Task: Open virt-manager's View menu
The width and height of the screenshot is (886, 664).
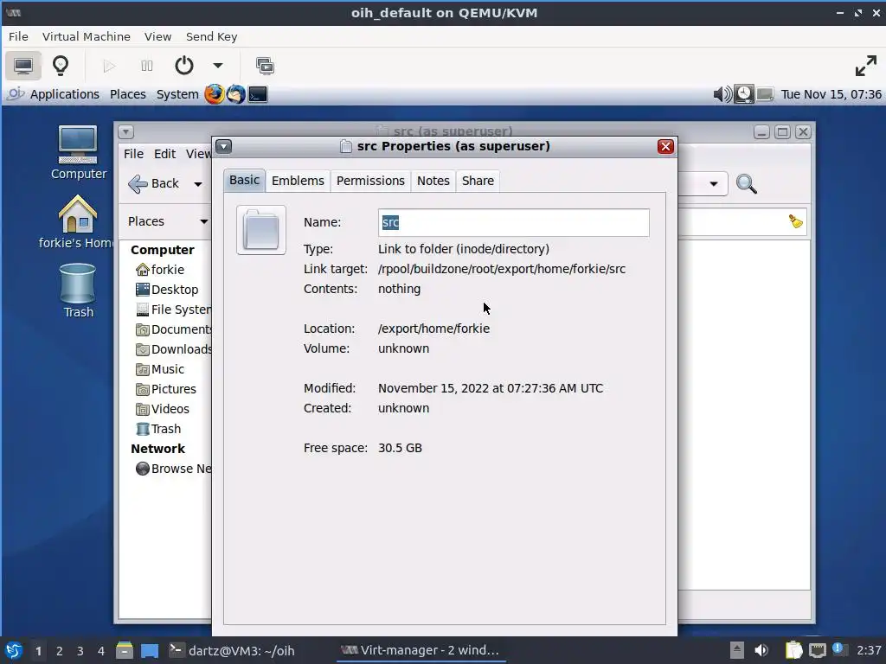Action: point(157,36)
